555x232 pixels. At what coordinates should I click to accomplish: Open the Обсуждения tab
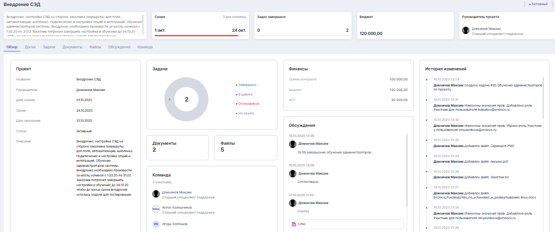pos(119,47)
